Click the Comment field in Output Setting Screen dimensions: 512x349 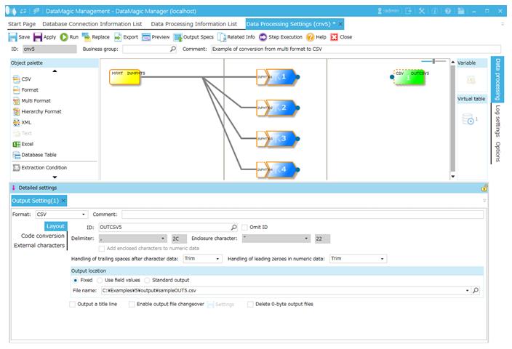pyautogui.click(x=302, y=214)
